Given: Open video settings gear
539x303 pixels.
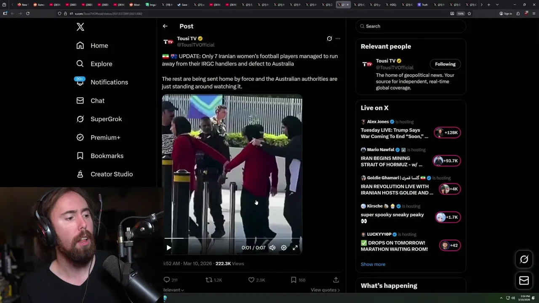Looking at the screenshot, I should [x=284, y=248].
